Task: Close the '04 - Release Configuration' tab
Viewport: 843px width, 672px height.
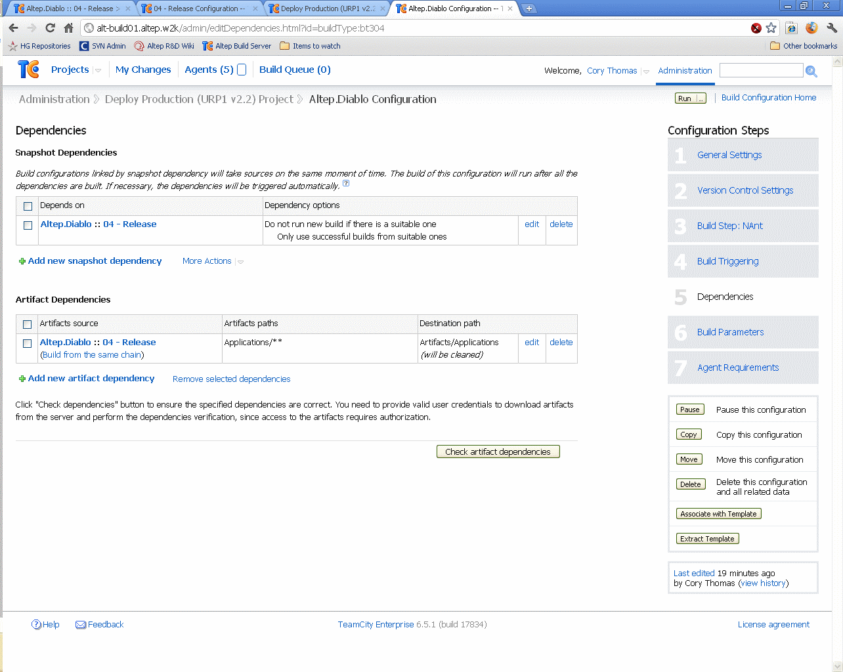Action: point(255,9)
